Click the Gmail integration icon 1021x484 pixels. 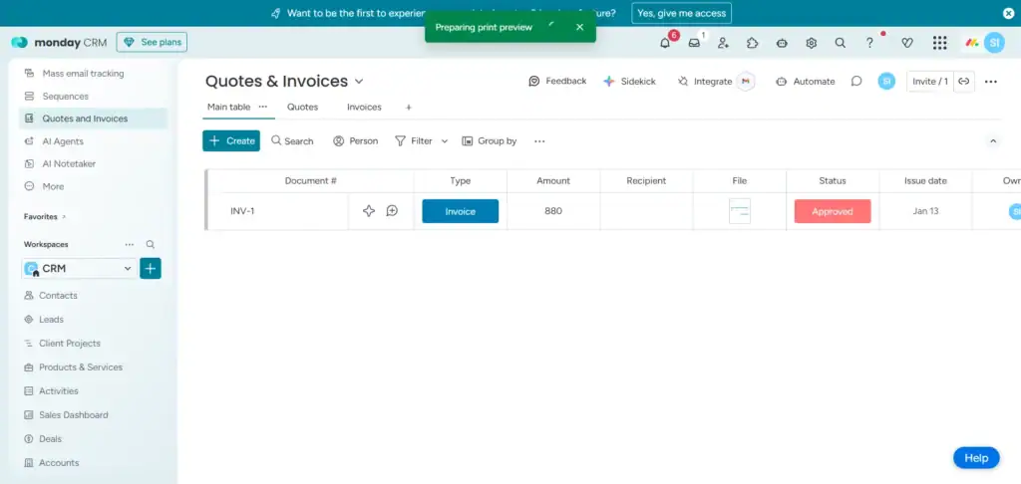click(x=746, y=82)
